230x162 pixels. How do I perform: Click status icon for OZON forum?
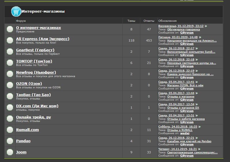tap(10, 85)
